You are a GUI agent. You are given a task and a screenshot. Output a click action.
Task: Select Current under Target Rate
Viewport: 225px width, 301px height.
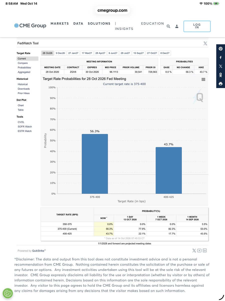tap(27, 59)
